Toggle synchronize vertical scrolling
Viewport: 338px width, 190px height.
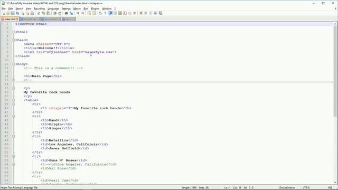89,13
